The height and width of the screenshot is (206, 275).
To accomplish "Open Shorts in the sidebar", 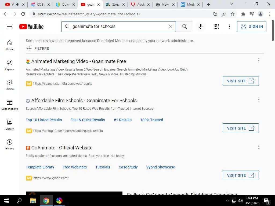I will tap(10, 85).
